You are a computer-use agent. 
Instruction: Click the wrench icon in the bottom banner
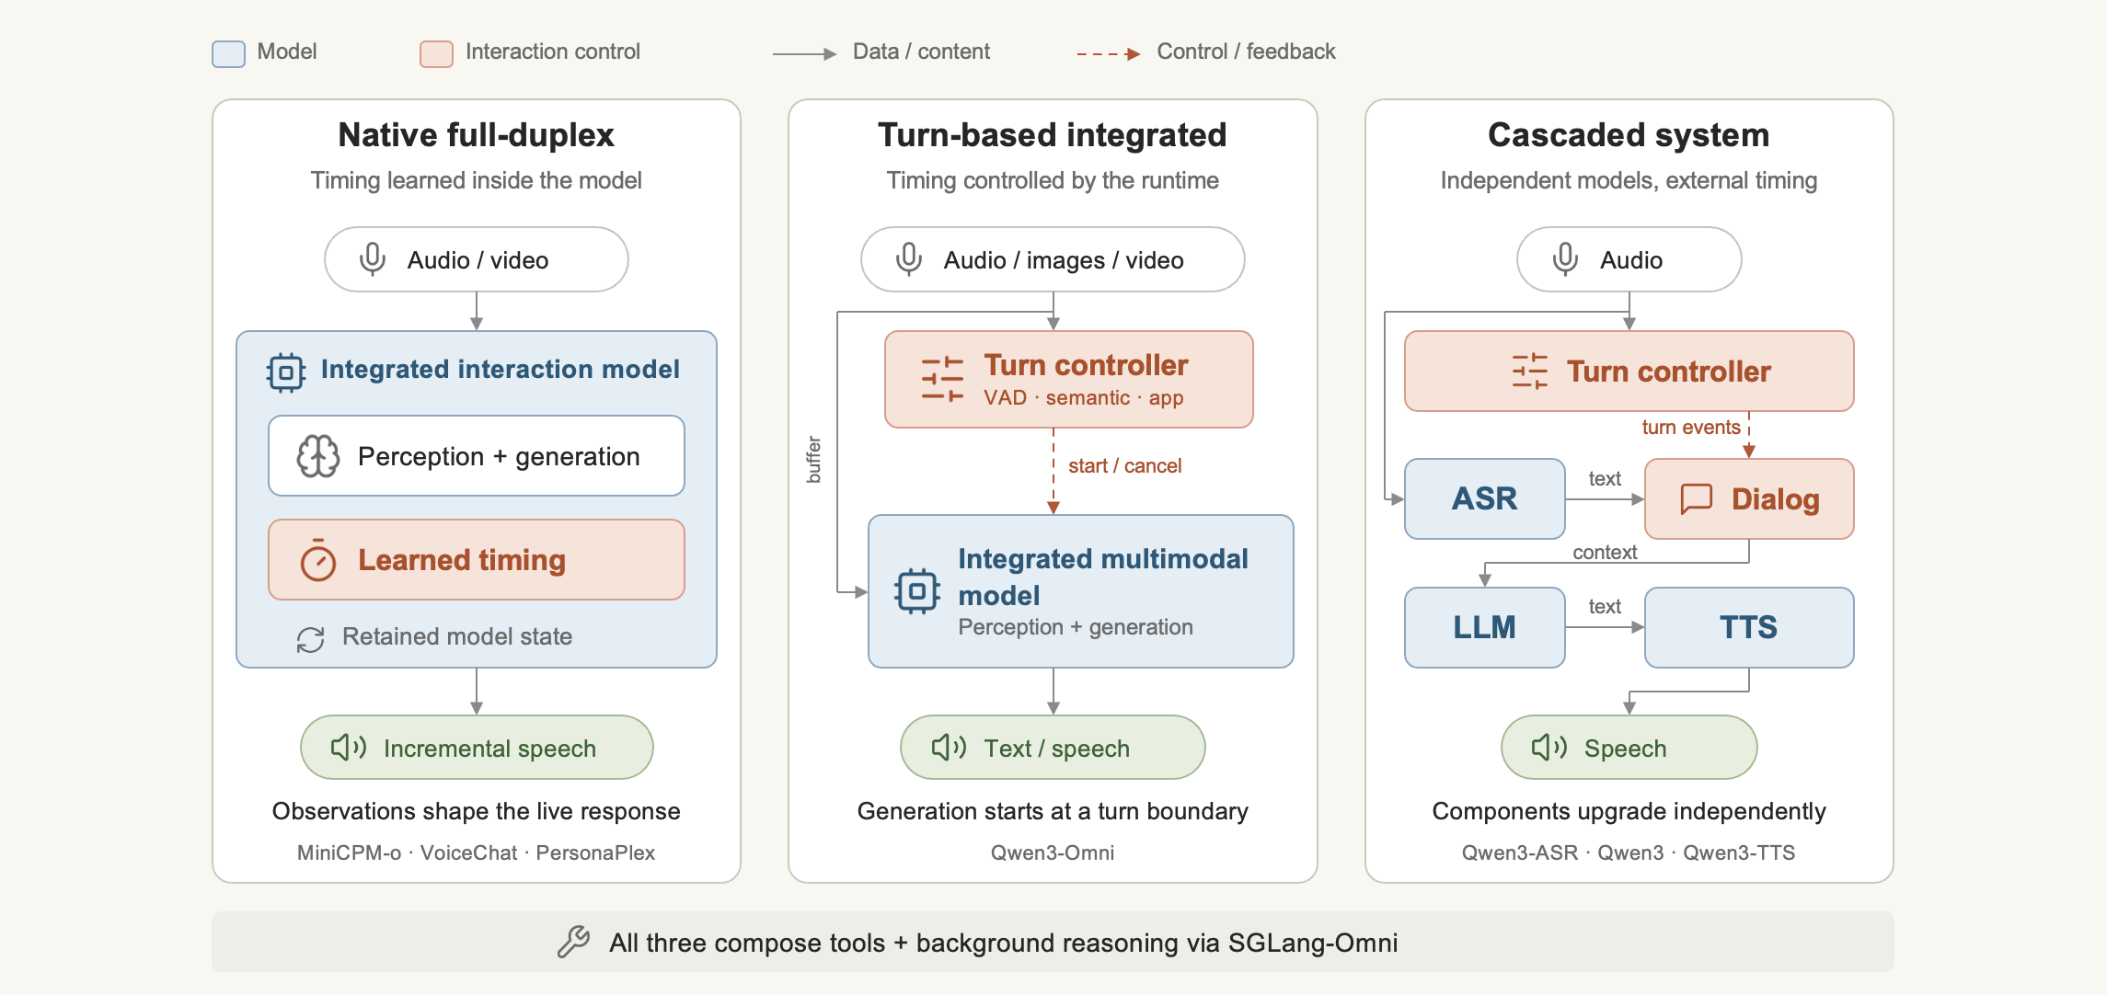(x=574, y=942)
